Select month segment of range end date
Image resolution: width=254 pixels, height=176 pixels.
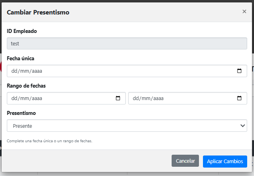pos(145,98)
